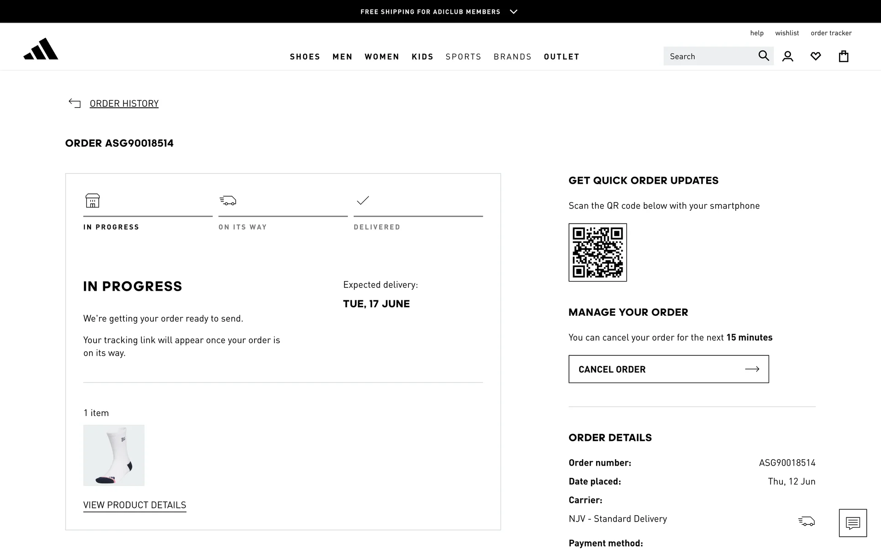Expand the free shipping banner chevron
881x551 pixels.
click(513, 12)
